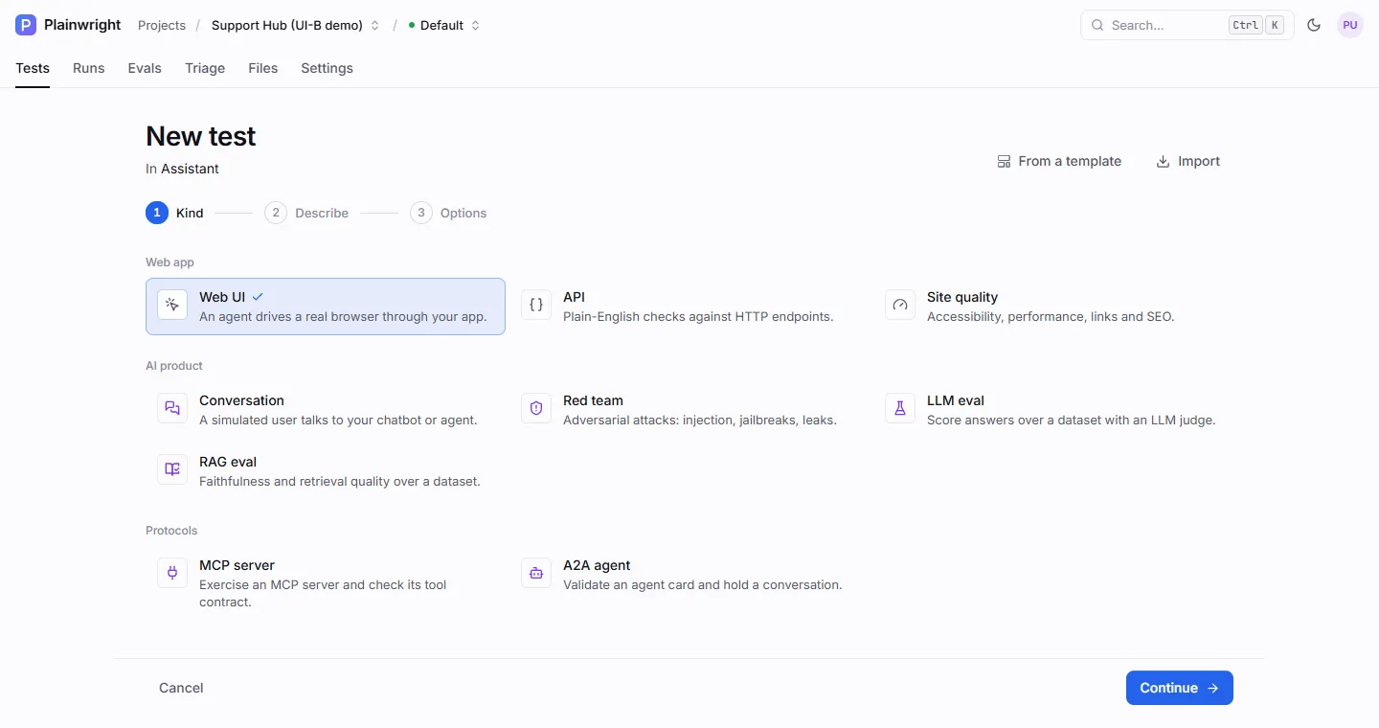Switch to the Evals tab

click(145, 68)
